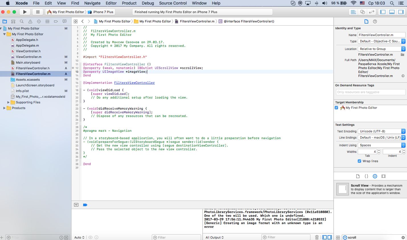407x240 pixels.
Task: Toggle the Wrap lines checkbox
Action: [359, 161]
